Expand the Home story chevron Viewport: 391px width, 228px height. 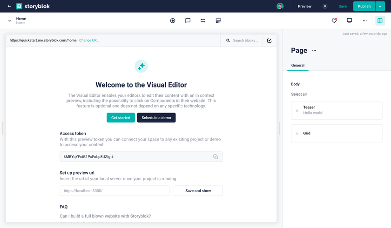tap(9, 20)
